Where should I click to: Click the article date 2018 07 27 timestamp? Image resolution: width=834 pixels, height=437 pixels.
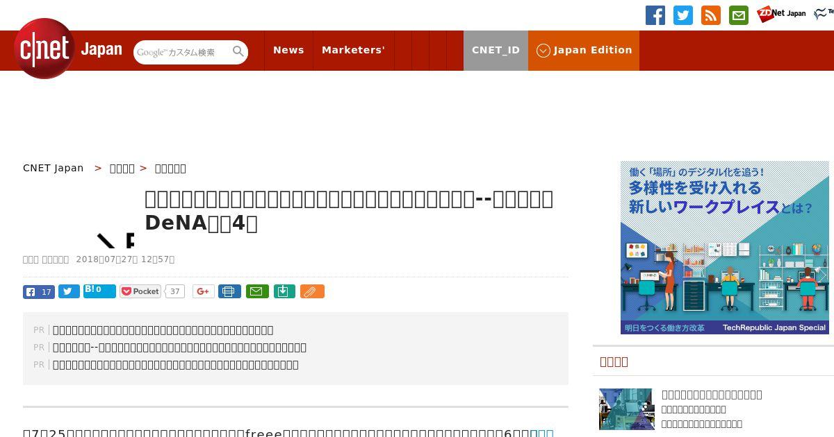(125, 259)
